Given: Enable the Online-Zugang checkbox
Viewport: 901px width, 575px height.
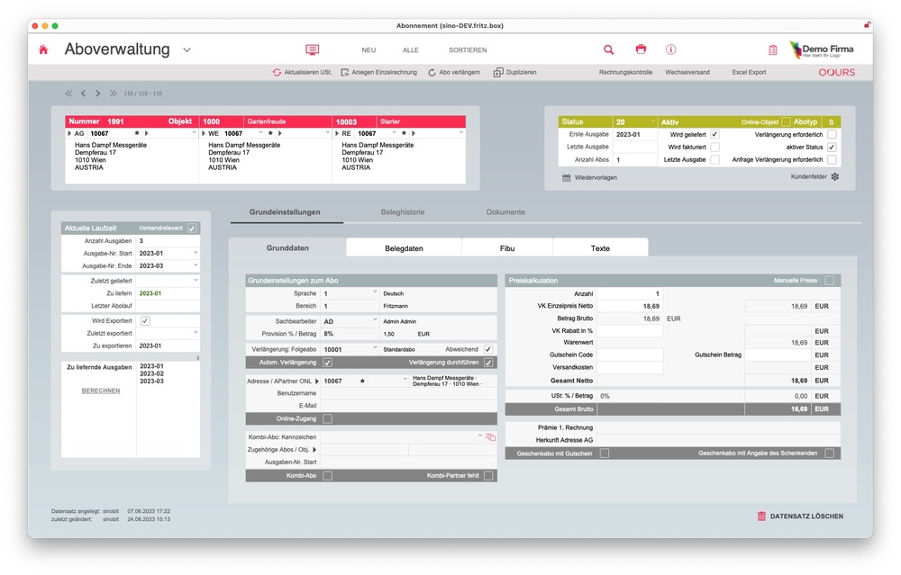Looking at the screenshot, I should (328, 419).
